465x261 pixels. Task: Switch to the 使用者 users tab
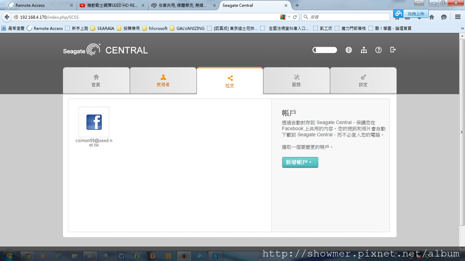(163, 81)
